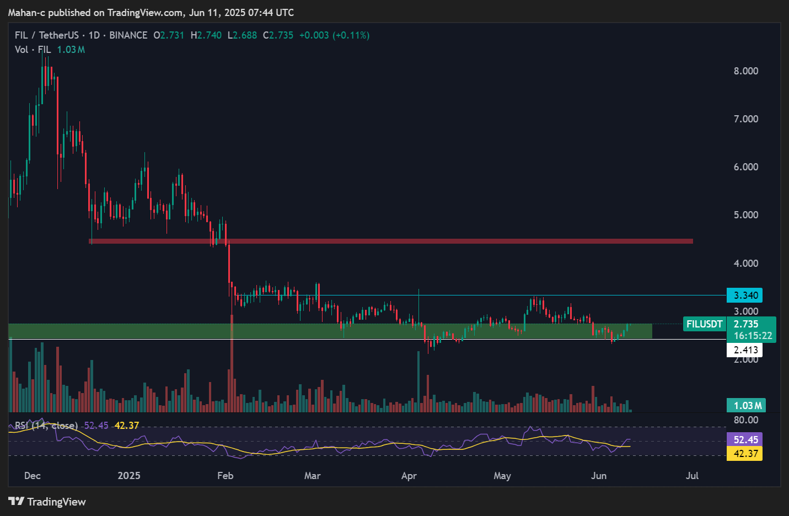Click the purple 52.45 RSI value tag
Image resolution: width=789 pixels, height=516 pixels.
(x=745, y=439)
